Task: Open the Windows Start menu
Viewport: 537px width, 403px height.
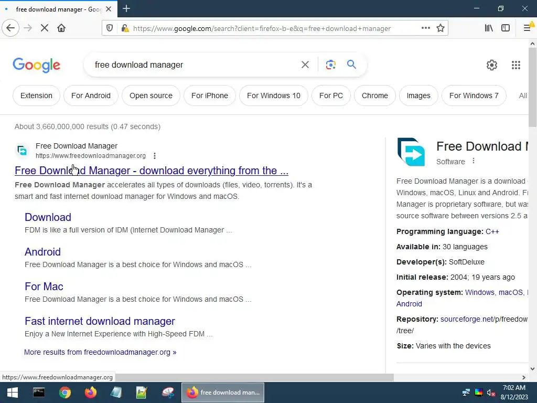Action: tap(13, 393)
